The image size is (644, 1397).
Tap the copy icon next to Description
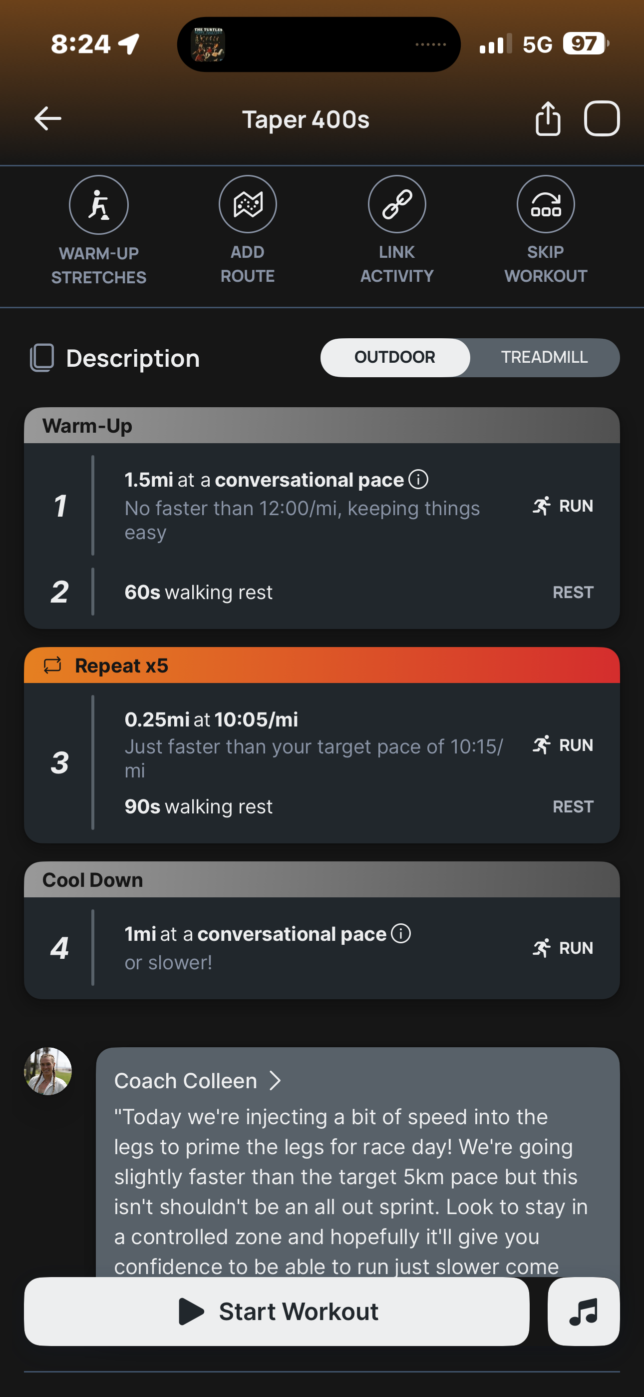tap(42, 358)
